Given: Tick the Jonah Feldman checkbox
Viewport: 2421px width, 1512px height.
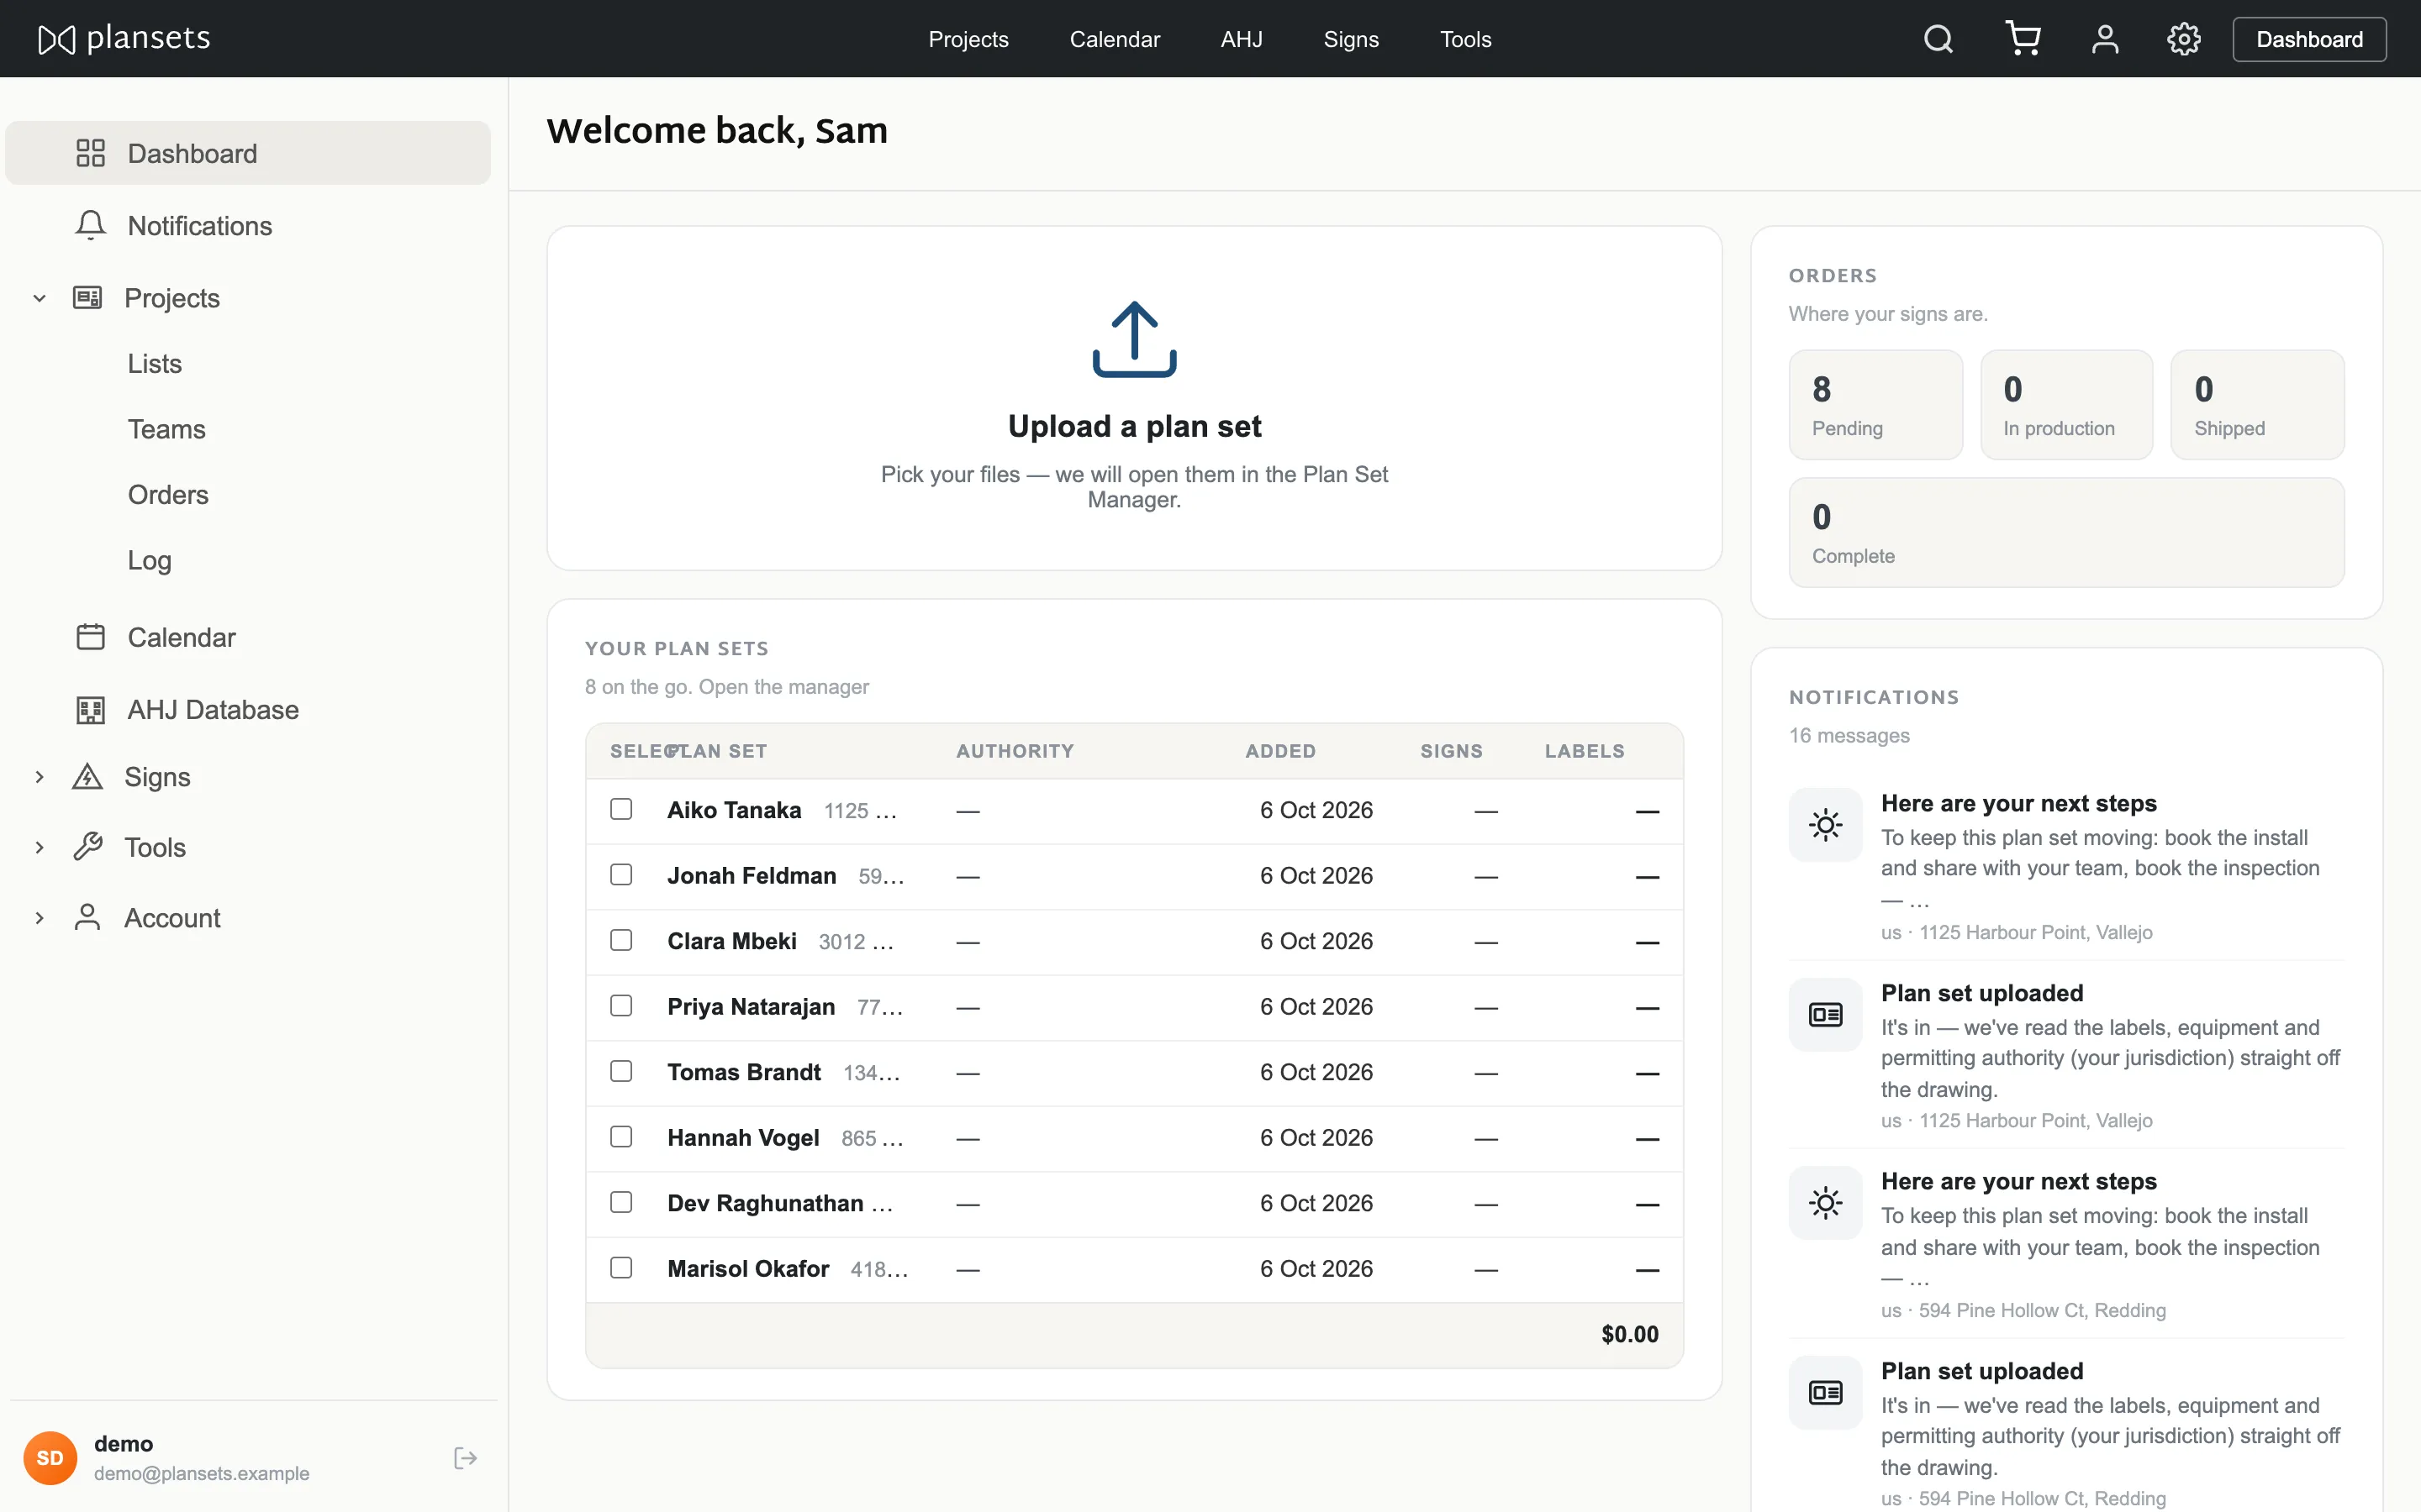Looking at the screenshot, I should click(x=621, y=875).
